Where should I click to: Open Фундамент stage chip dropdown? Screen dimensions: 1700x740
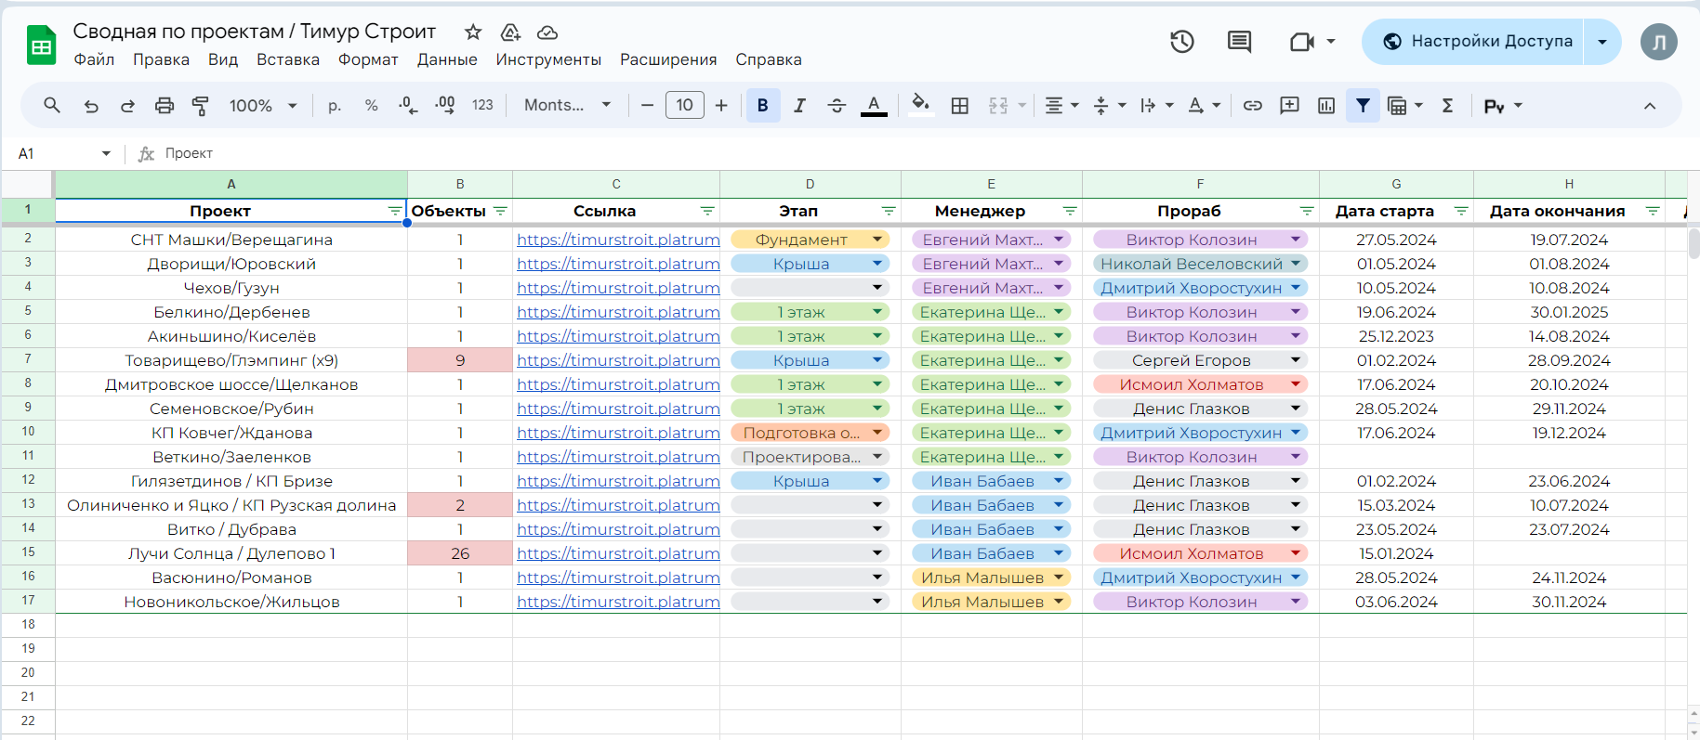[876, 240]
